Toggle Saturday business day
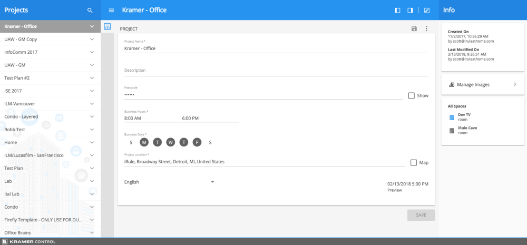This screenshot has width=527, height=245. pos(210,142)
